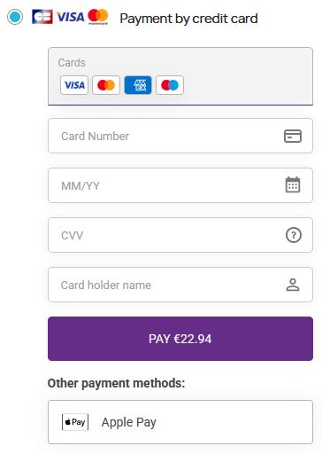Click the CB logo in payment header
Image resolution: width=322 pixels, height=454 pixels.
point(42,17)
